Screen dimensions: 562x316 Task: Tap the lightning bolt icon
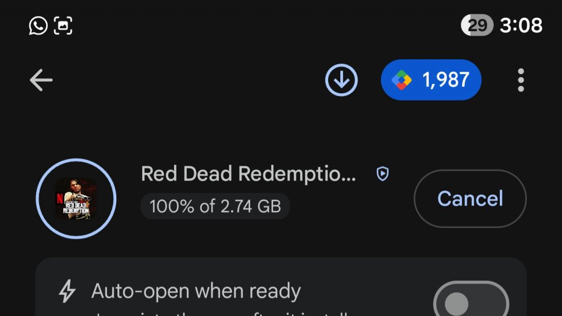(67, 292)
